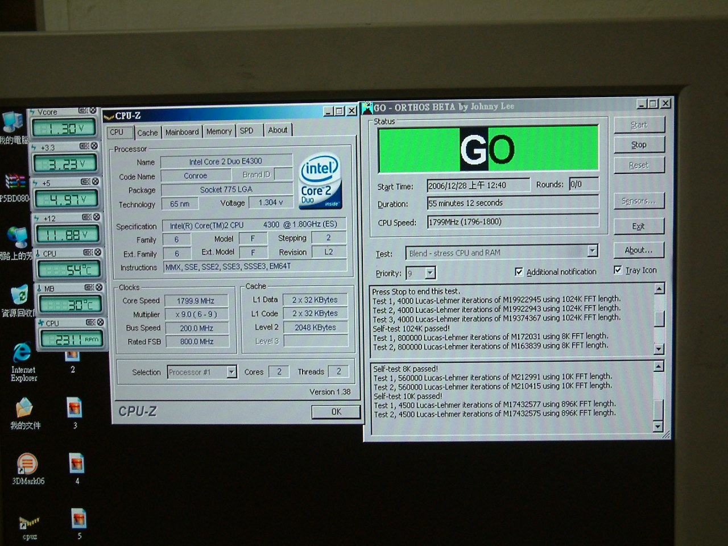Open the Sensors... button in ORTHOS
728x546 pixels.
coord(639,201)
